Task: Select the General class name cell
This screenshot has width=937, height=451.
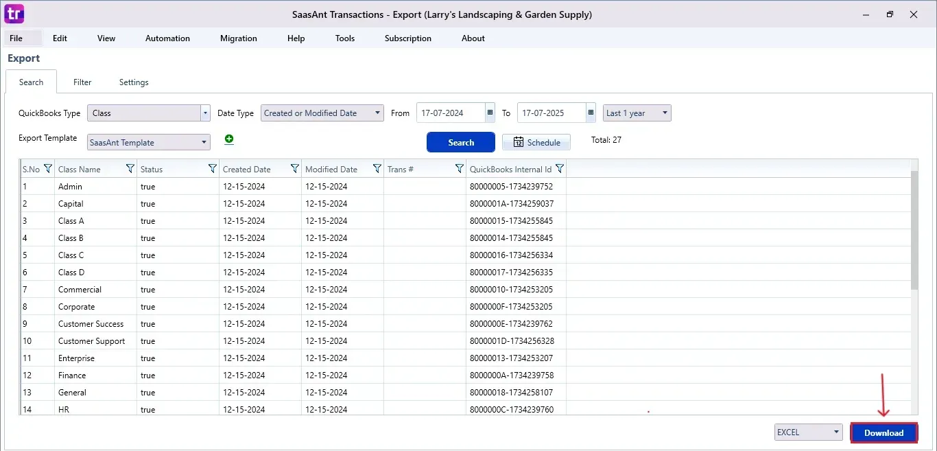Action: (x=95, y=393)
